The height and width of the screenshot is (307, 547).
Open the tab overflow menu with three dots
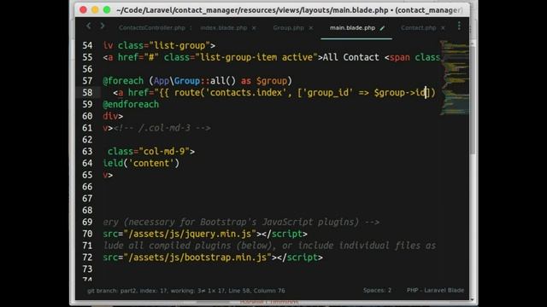(459, 26)
